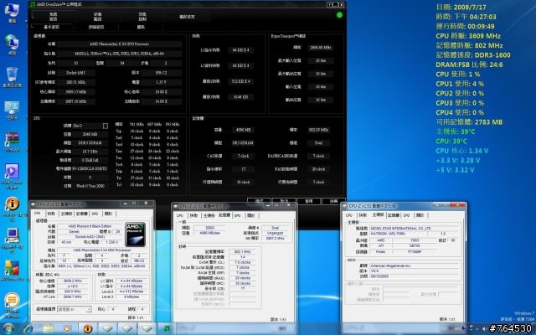Viewport: 536px width, 335px height.
Task: Open SPD tab in the left CPU-Z window
Action: (95, 214)
